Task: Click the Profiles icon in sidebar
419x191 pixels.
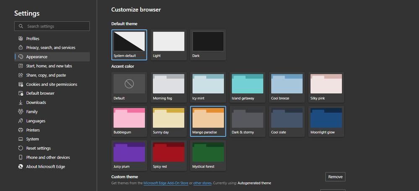Action: tap(21, 39)
